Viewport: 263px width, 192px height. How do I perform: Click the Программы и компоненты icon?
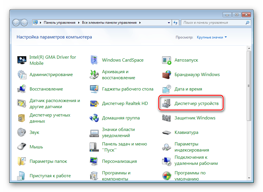click(94, 176)
